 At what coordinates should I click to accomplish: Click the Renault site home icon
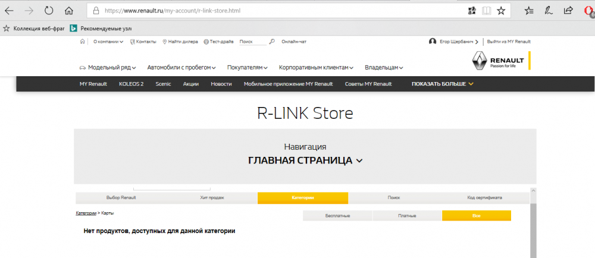tap(82, 42)
